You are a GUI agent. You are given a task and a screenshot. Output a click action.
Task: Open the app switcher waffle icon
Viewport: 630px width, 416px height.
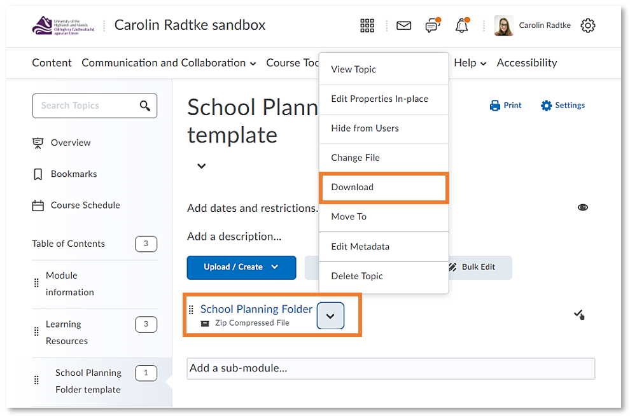(x=367, y=25)
